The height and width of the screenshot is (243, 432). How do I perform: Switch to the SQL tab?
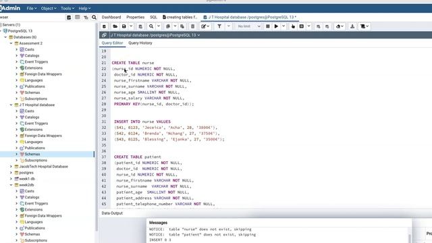tap(153, 17)
